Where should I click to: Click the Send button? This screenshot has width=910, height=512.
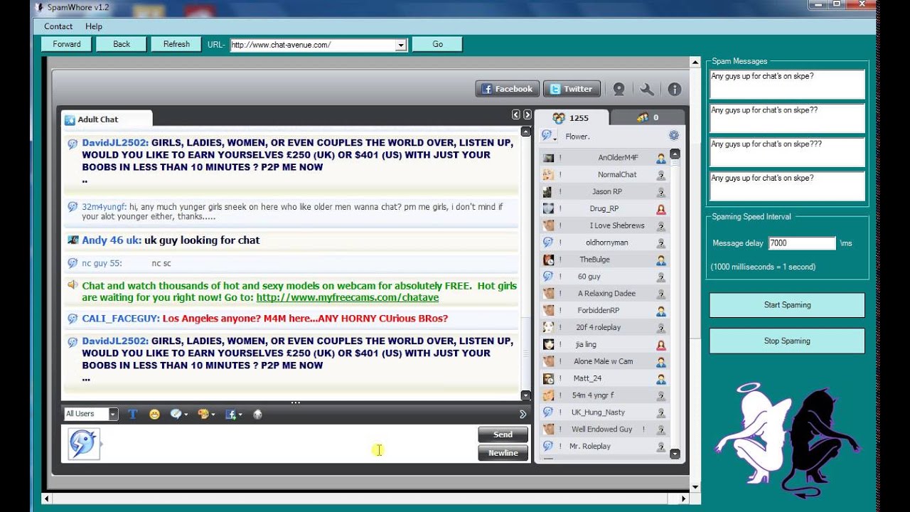503,434
